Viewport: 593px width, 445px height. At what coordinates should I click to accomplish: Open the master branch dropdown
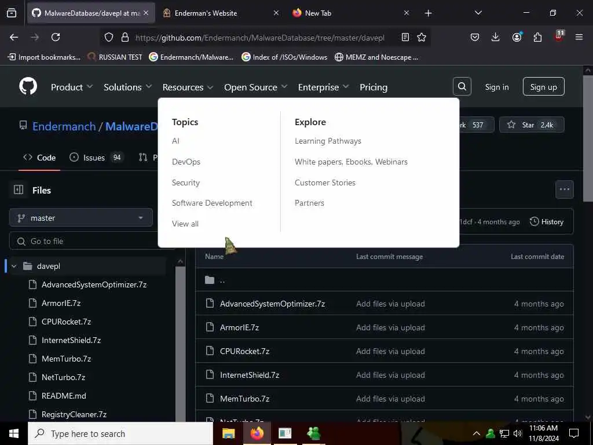tap(81, 218)
